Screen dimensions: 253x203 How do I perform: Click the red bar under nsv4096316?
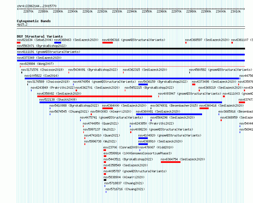coord(107,43)
